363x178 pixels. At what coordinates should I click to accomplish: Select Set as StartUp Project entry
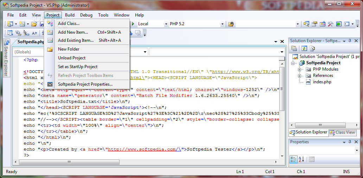87,67
